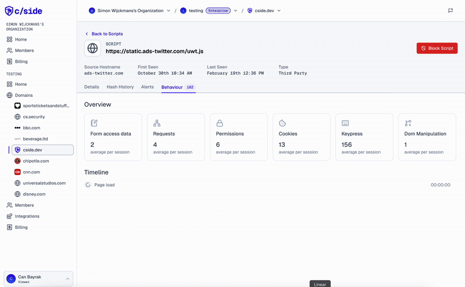Click the organization avatar in breadcrumb

92,10
